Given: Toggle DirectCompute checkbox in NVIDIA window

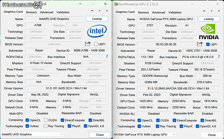Looking at the screenshot, I should (x=174, y=120).
